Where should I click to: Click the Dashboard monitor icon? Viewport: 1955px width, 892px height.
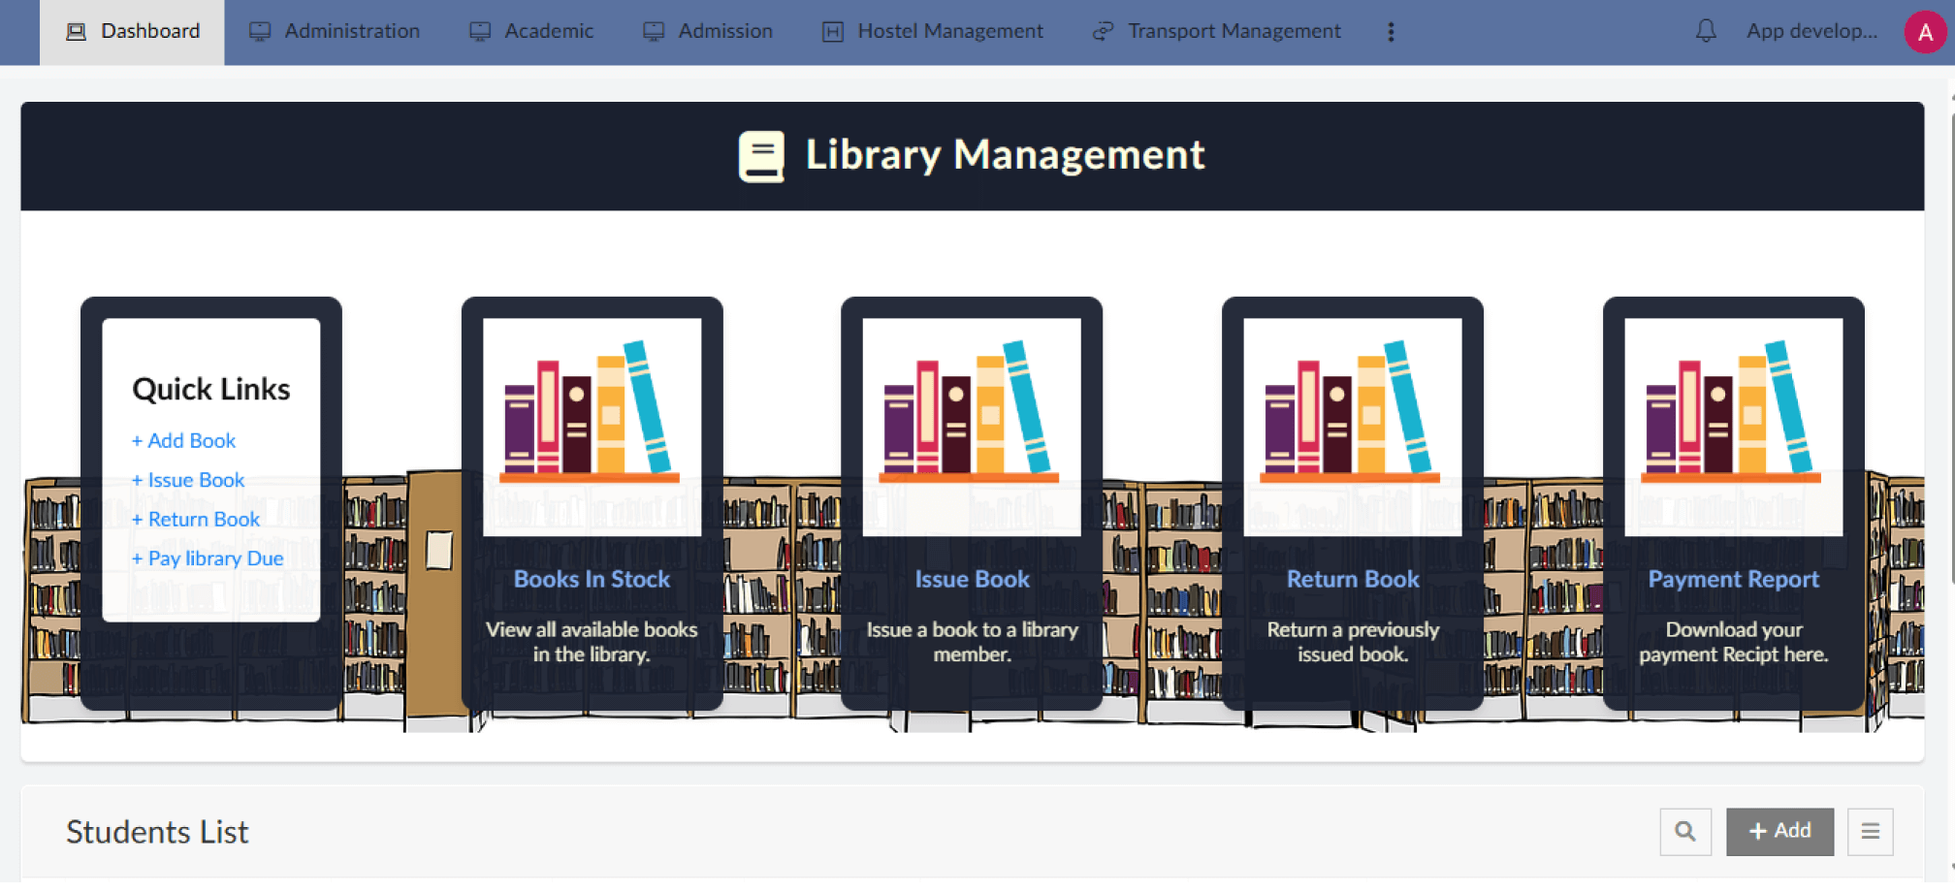tap(75, 30)
